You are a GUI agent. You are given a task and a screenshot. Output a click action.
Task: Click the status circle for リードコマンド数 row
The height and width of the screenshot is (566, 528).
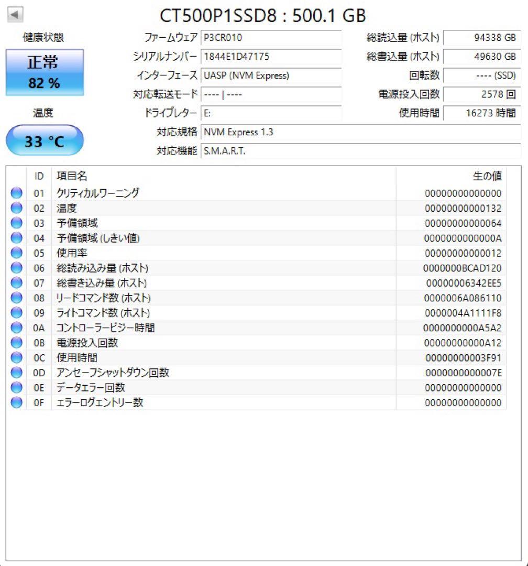point(17,298)
